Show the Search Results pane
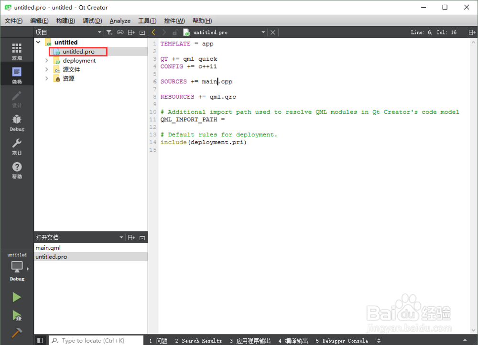This screenshot has width=478, height=345. [198, 341]
